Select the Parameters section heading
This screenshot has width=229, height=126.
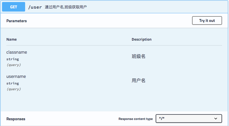click(16, 21)
